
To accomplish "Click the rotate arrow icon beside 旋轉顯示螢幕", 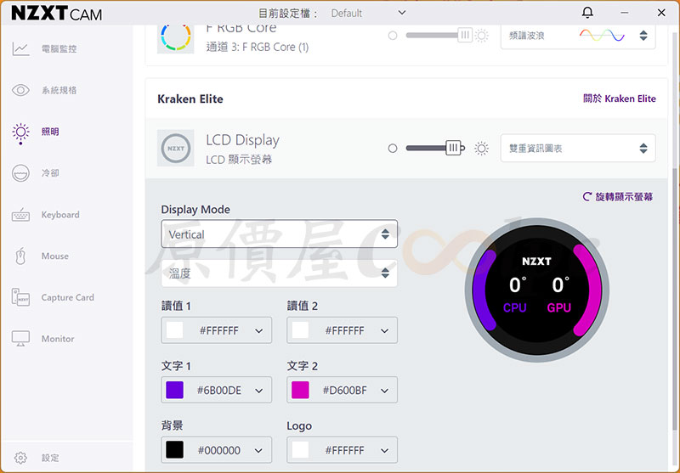I will click(587, 197).
